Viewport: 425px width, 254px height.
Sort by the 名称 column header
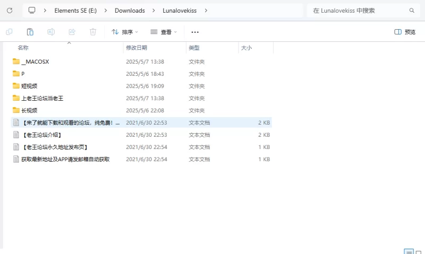point(23,48)
